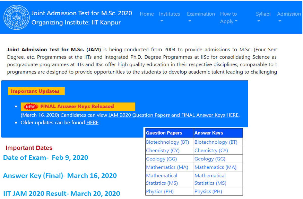Click the Joint Admission Test for M.Sc. 2020 title
The width and height of the screenshot is (303, 199).
click(82, 13)
